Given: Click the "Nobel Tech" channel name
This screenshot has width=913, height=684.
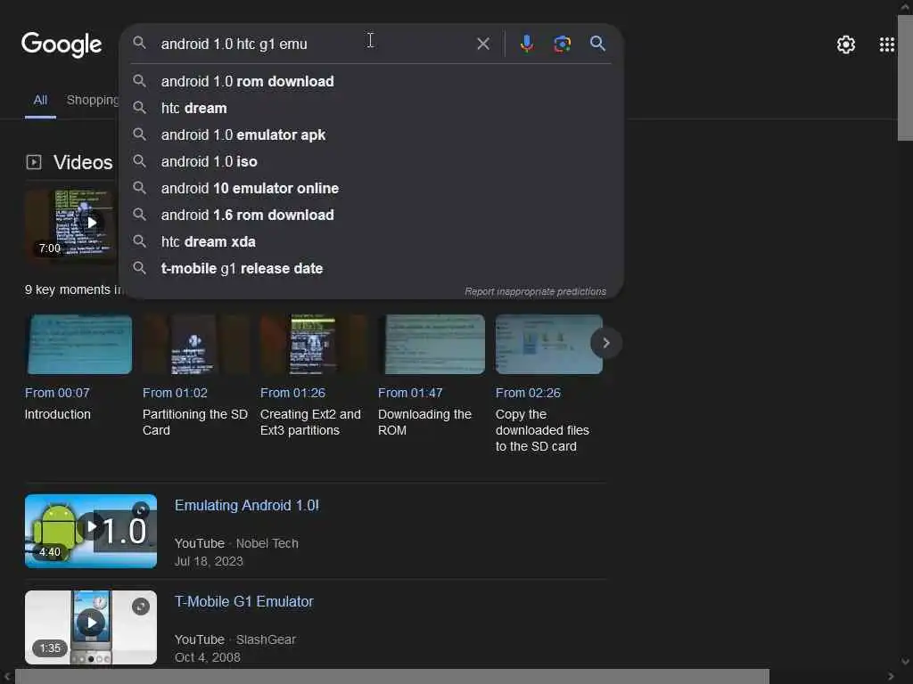Looking at the screenshot, I should pos(267,543).
